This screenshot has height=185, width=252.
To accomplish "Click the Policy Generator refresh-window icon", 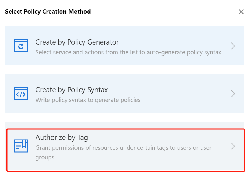I will pyautogui.click(x=21, y=46).
